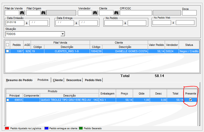
Task: Toggle select-all checkbox in Pedido table header
Action: pos(8,45)
